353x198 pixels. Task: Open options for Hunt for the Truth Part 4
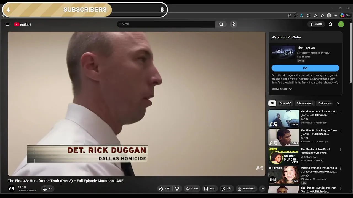[341, 112]
